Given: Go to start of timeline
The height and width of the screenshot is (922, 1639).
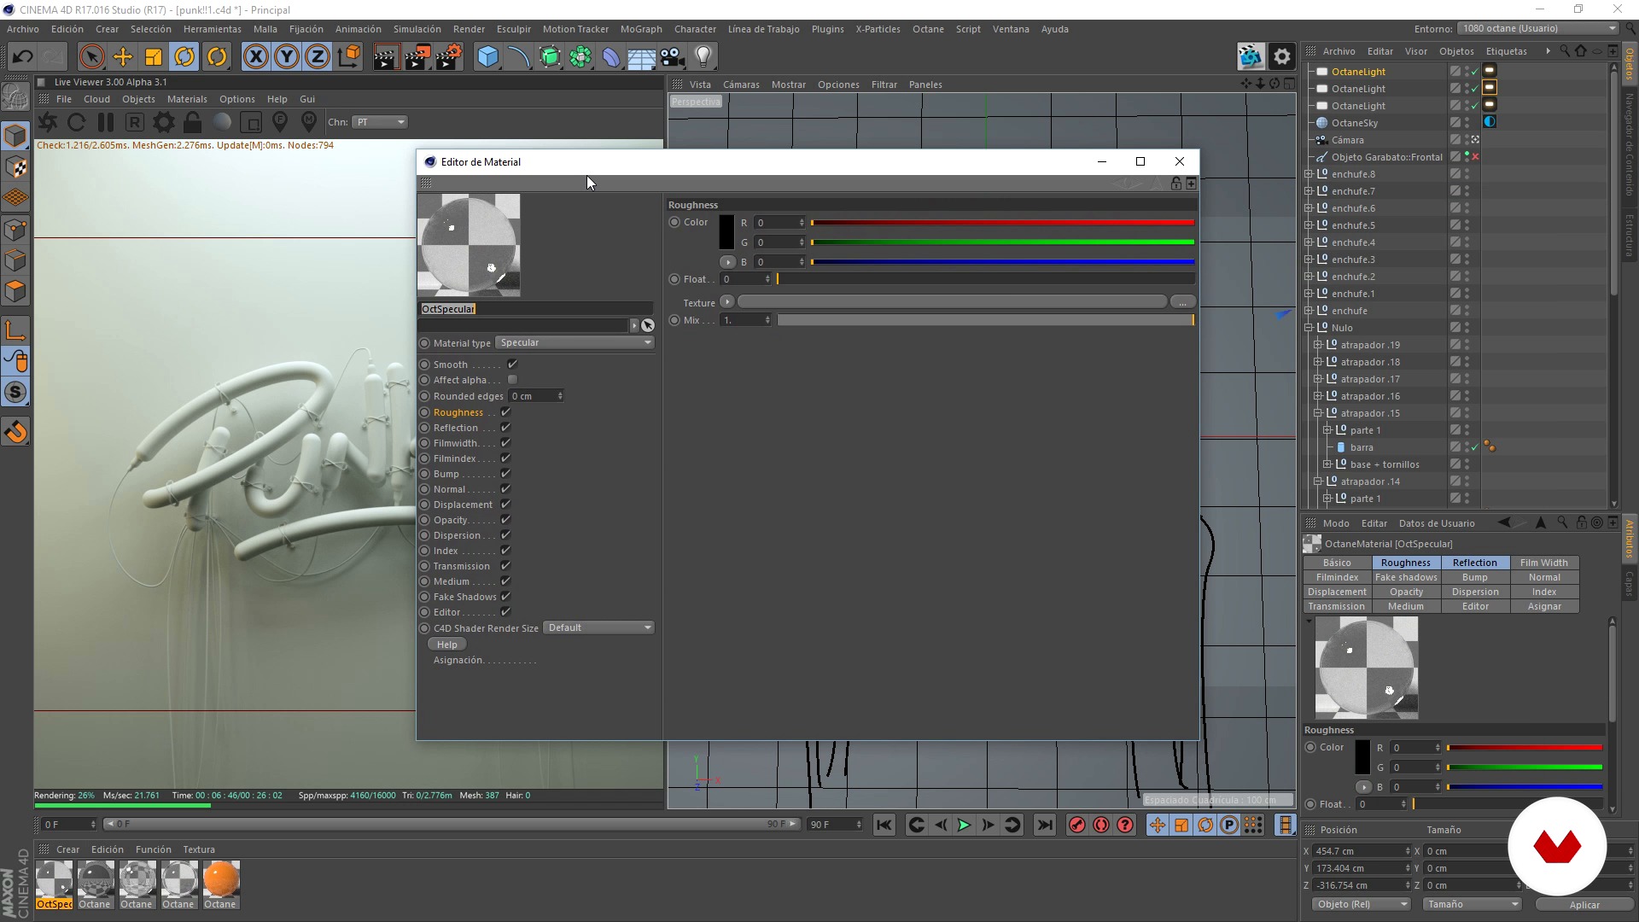Looking at the screenshot, I should 884,825.
